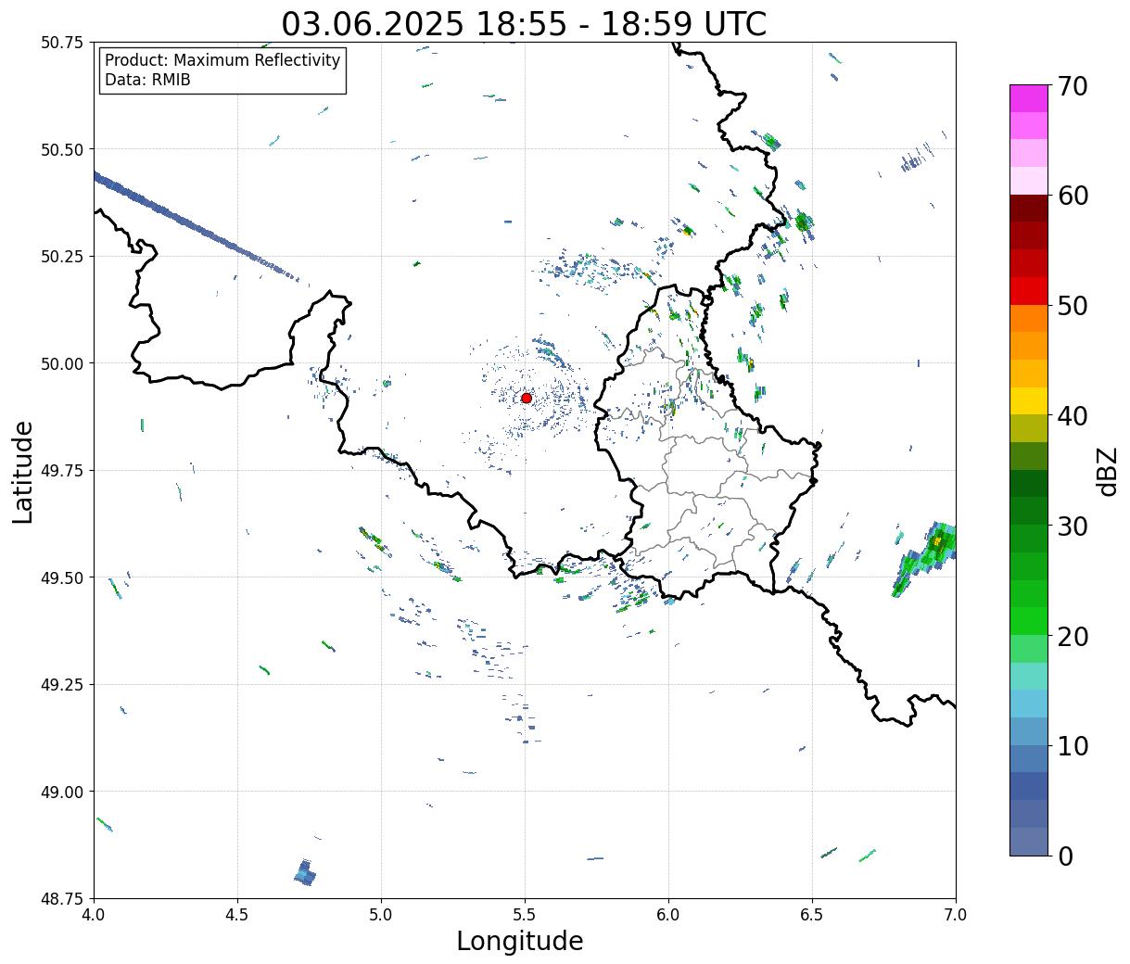Click the latitude tick label 48.75
The height and width of the screenshot is (964, 1130).
coord(63,898)
